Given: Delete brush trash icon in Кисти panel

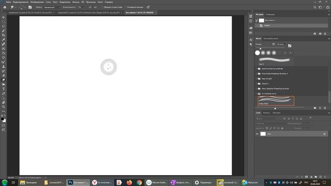Looking at the screenshot, I should tap(325, 108).
